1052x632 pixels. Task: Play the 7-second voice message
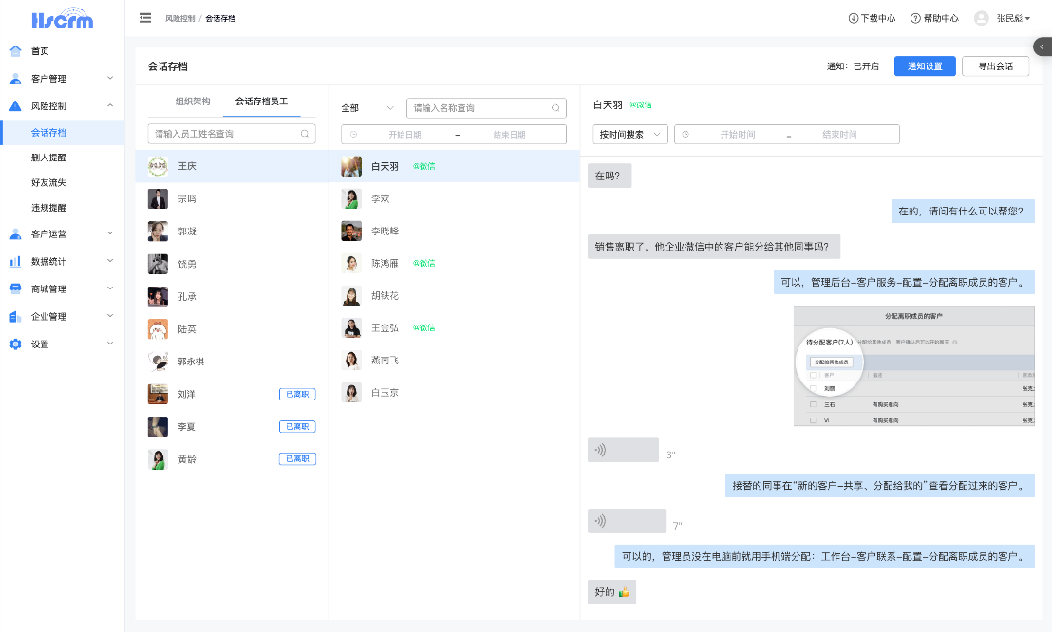point(626,521)
